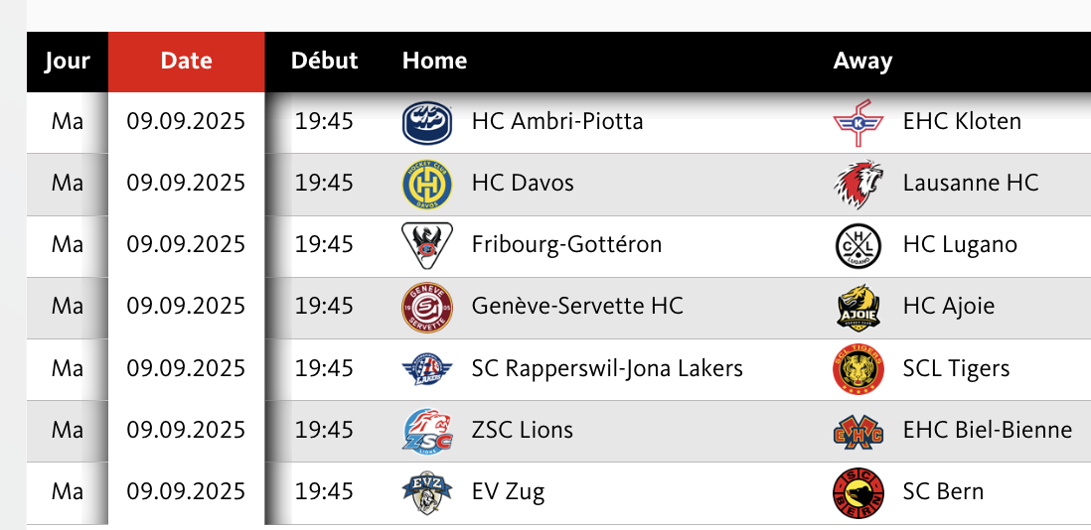Open the SC Bern bear logo
This screenshot has height=530, width=1091.
click(857, 492)
